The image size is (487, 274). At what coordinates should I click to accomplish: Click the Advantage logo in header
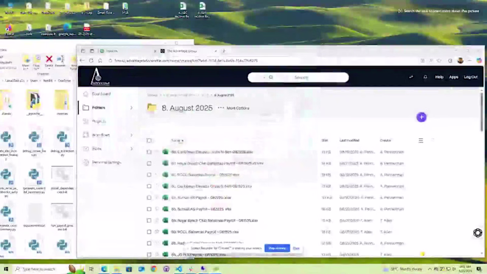[99, 77]
